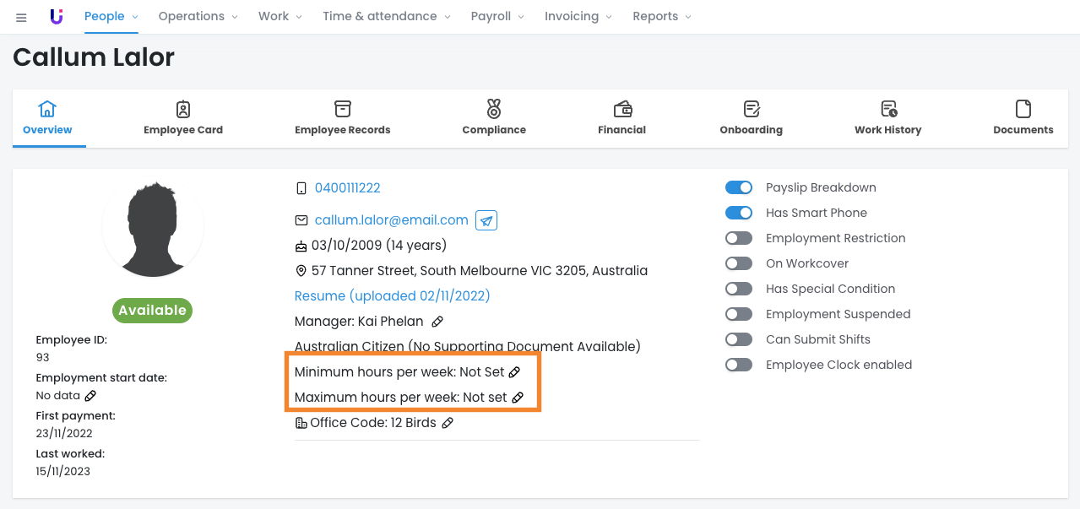Disable the Payslip Breakdown toggle

[739, 187]
